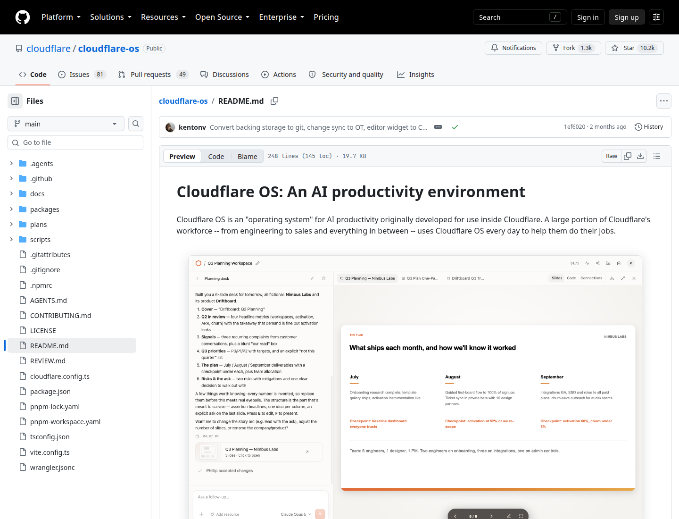Switch to the Blame view

tap(248, 156)
